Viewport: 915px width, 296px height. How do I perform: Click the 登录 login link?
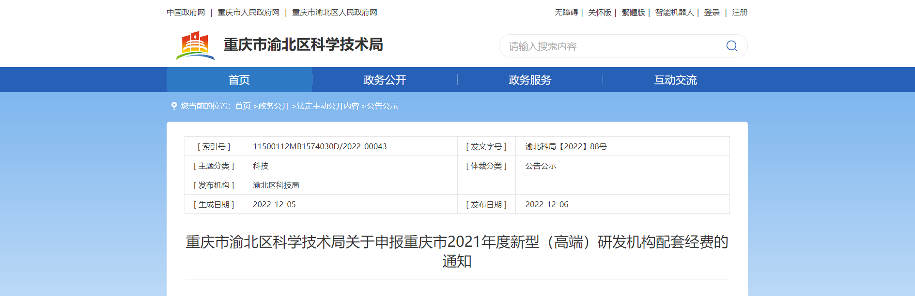712,13
